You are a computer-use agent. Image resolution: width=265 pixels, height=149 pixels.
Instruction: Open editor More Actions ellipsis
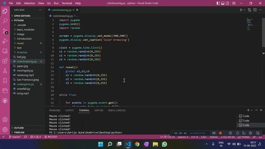(260, 10)
